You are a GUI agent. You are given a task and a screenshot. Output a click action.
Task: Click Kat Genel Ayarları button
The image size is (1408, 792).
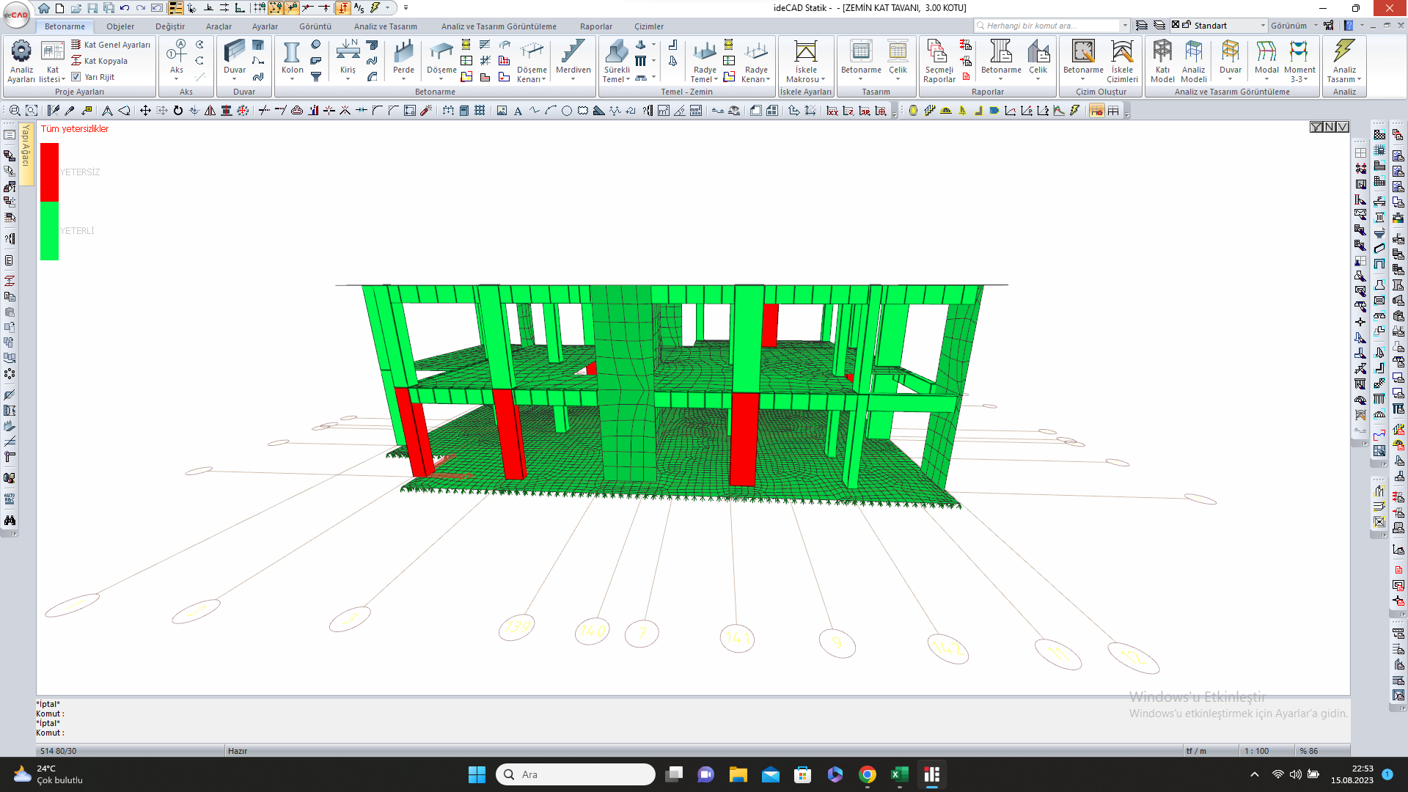(x=111, y=45)
